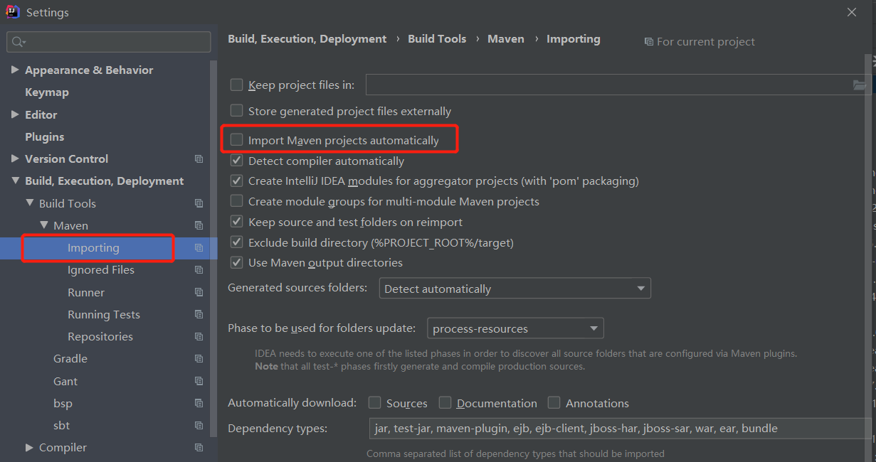Screen dimensions: 876x462
Task: Click the search magnifier icon in settings
Action: pyautogui.click(x=19, y=42)
